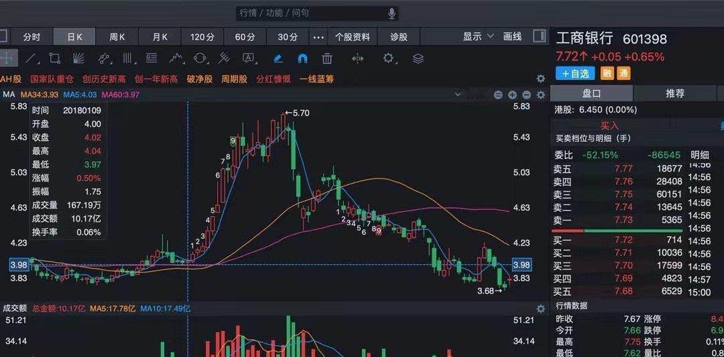This screenshot has height=357, width=724.
Task: Switch to the 分时 intraday tab
Action: tap(32, 37)
